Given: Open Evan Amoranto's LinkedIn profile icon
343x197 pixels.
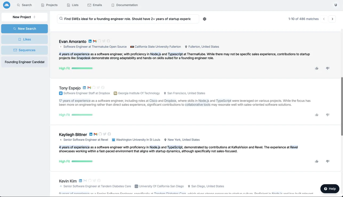Looking at the screenshot, I should tap(90, 41).
